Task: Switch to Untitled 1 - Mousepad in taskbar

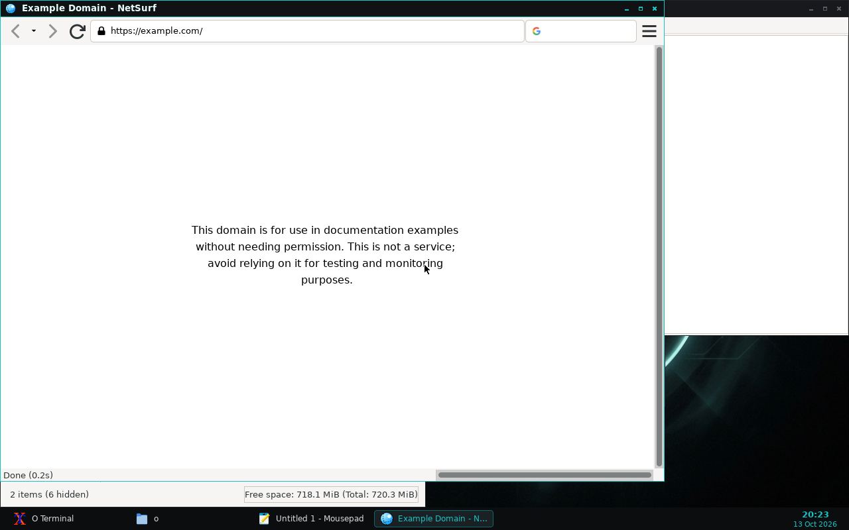Action: (x=312, y=519)
